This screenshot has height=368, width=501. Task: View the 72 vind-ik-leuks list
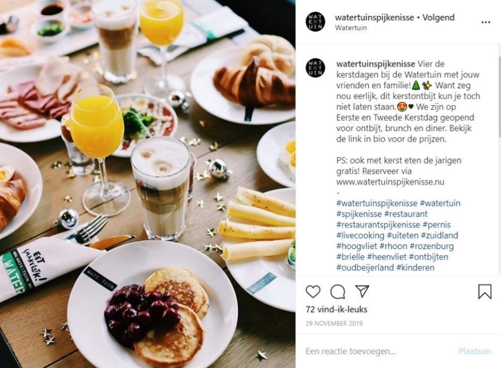point(337,310)
